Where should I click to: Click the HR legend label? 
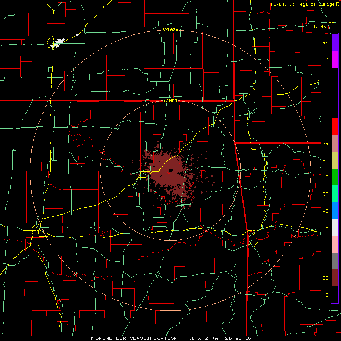[x=325, y=177]
